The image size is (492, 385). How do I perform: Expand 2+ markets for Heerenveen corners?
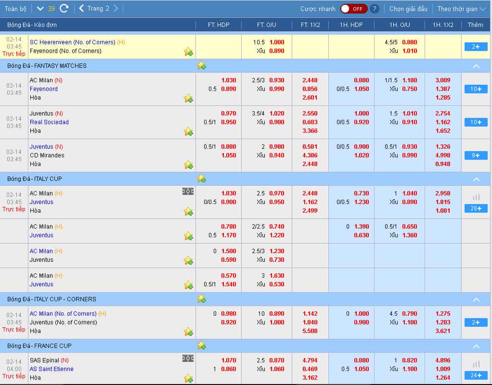(x=476, y=46)
